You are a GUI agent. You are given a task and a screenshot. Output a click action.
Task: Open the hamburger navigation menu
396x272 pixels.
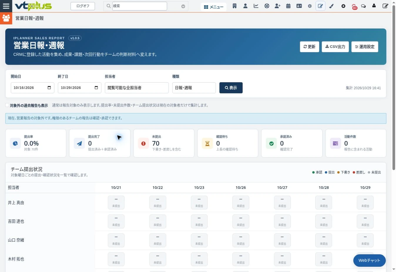click(x=6, y=6)
